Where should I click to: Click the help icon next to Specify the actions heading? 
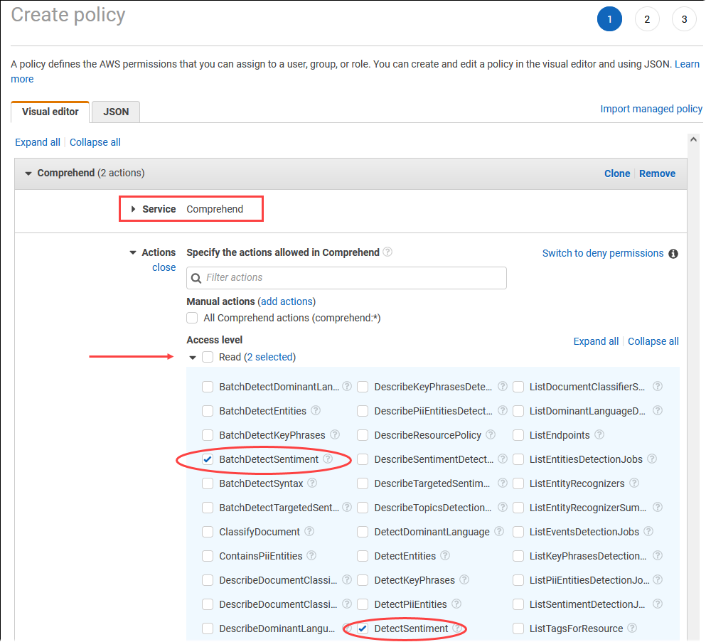click(x=387, y=252)
